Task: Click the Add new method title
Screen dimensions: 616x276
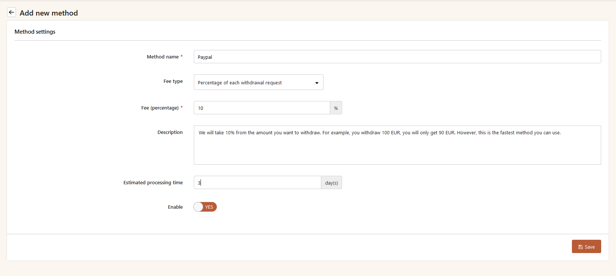Action: point(49,13)
